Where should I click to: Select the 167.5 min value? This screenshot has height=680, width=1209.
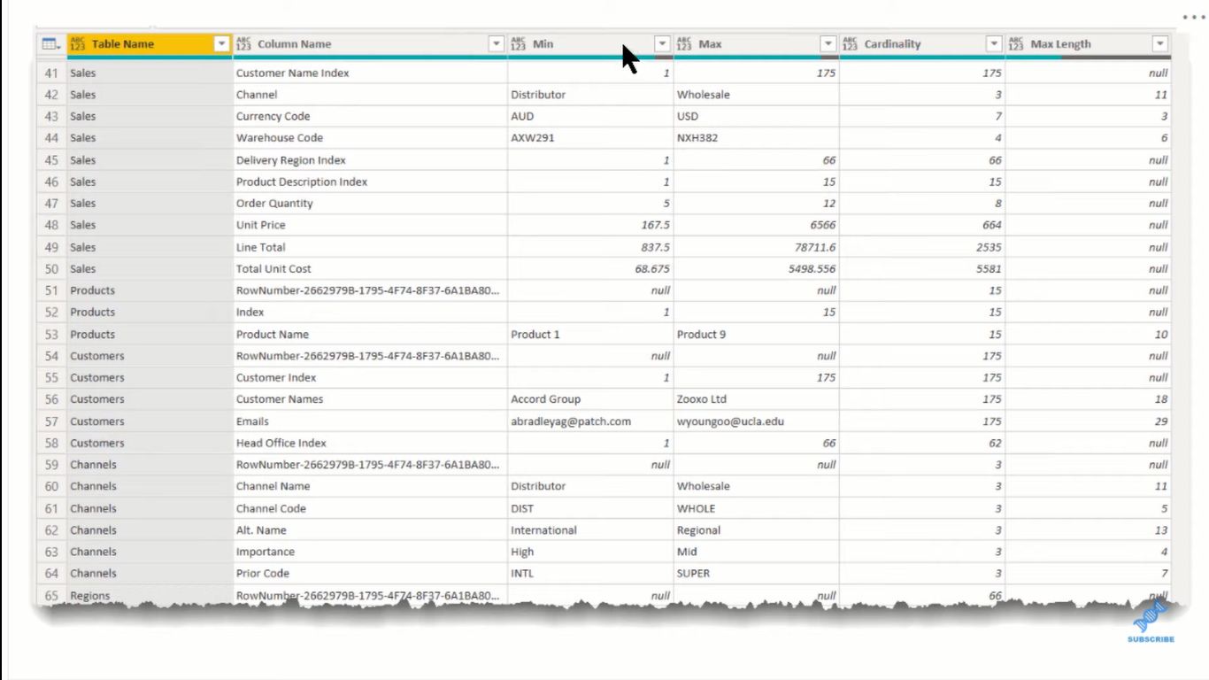tap(590, 225)
